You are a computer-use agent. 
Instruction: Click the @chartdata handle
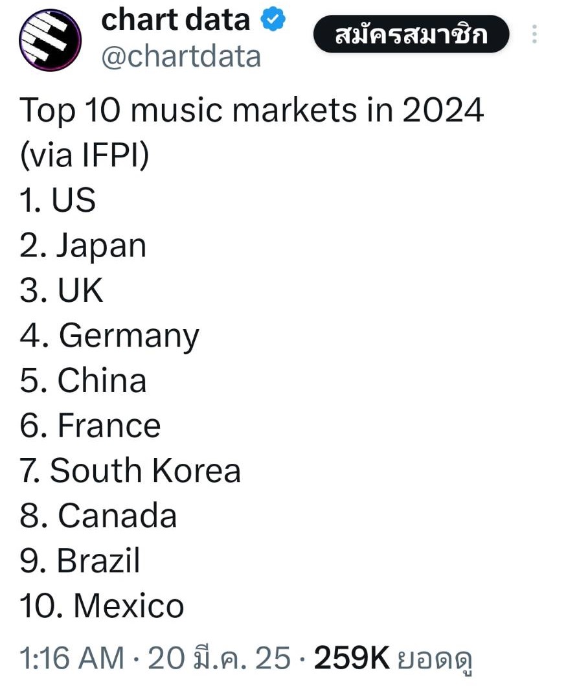coord(181,56)
